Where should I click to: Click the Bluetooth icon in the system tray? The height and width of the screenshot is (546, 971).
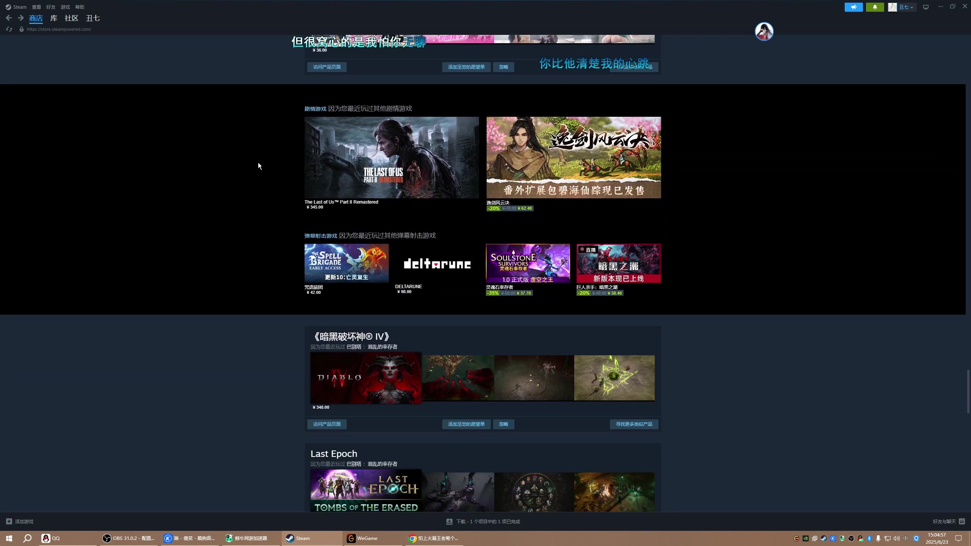click(x=869, y=538)
